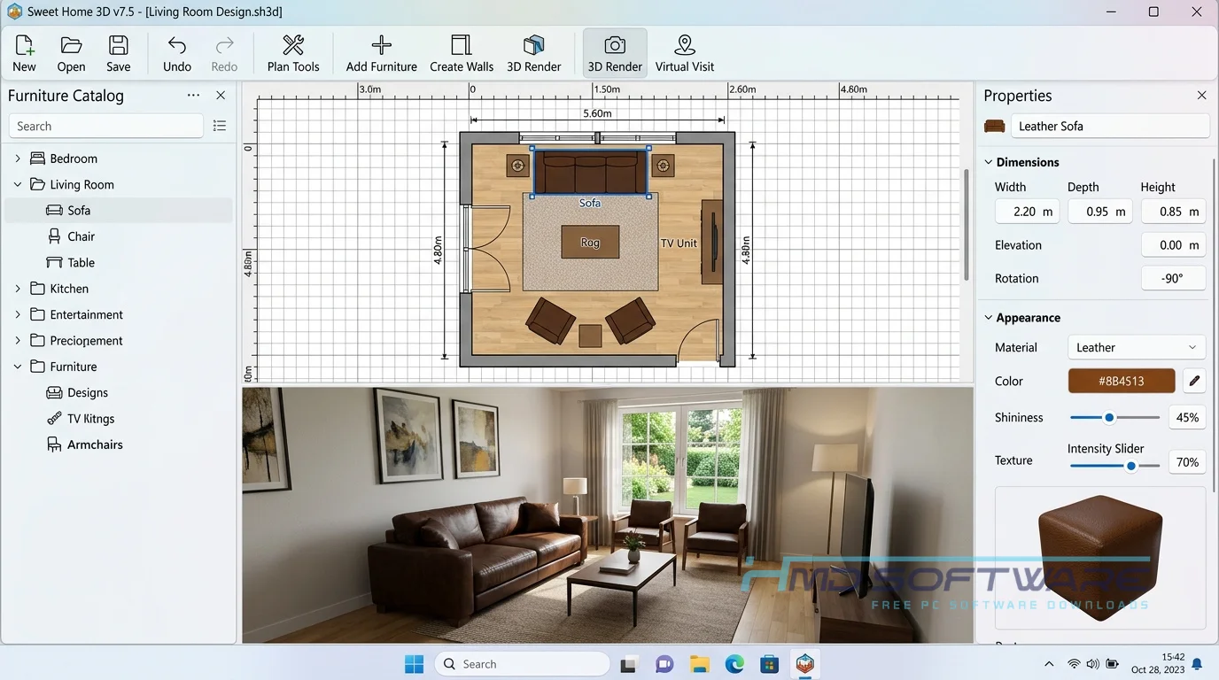Image resolution: width=1219 pixels, height=680 pixels.
Task: Click Sweet Home 3D taskbar icon
Action: [x=804, y=663]
